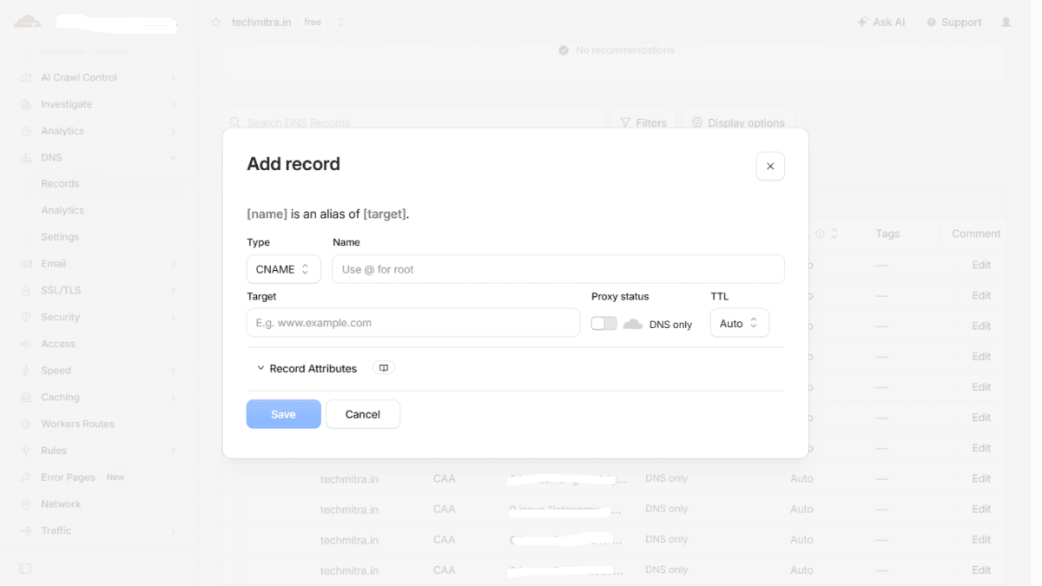Open the record Type dropdown
The width and height of the screenshot is (1042, 586).
(283, 269)
